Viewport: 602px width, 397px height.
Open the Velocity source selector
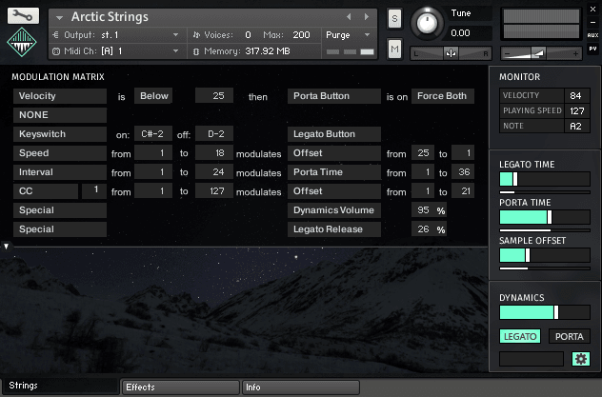tap(60, 96)
